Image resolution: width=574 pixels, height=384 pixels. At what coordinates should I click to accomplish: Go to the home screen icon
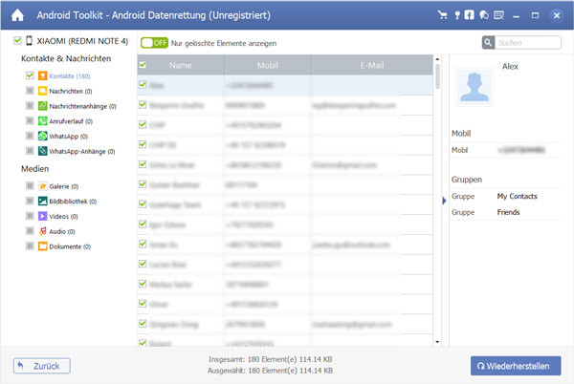pos(17,15)
